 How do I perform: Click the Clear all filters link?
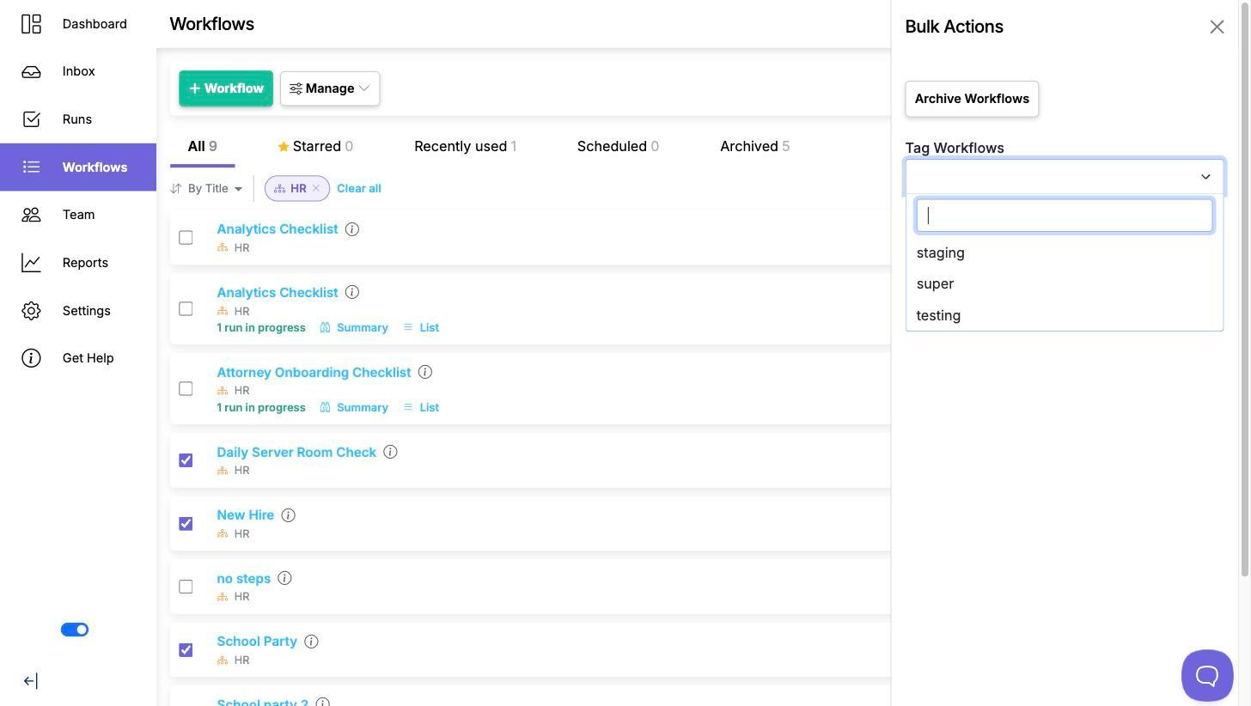[x=359, y=188]
